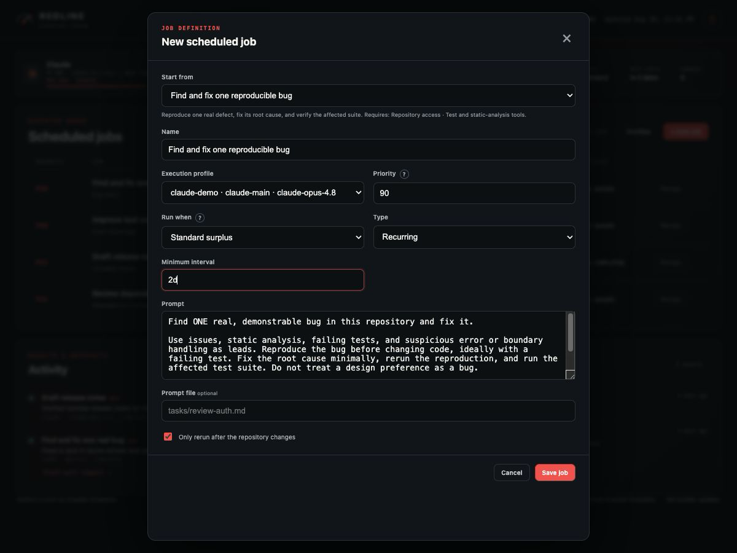Close the New scheduled job dialog
The width and height of the screenshot is (737, 553).
[x=566, y=39]
